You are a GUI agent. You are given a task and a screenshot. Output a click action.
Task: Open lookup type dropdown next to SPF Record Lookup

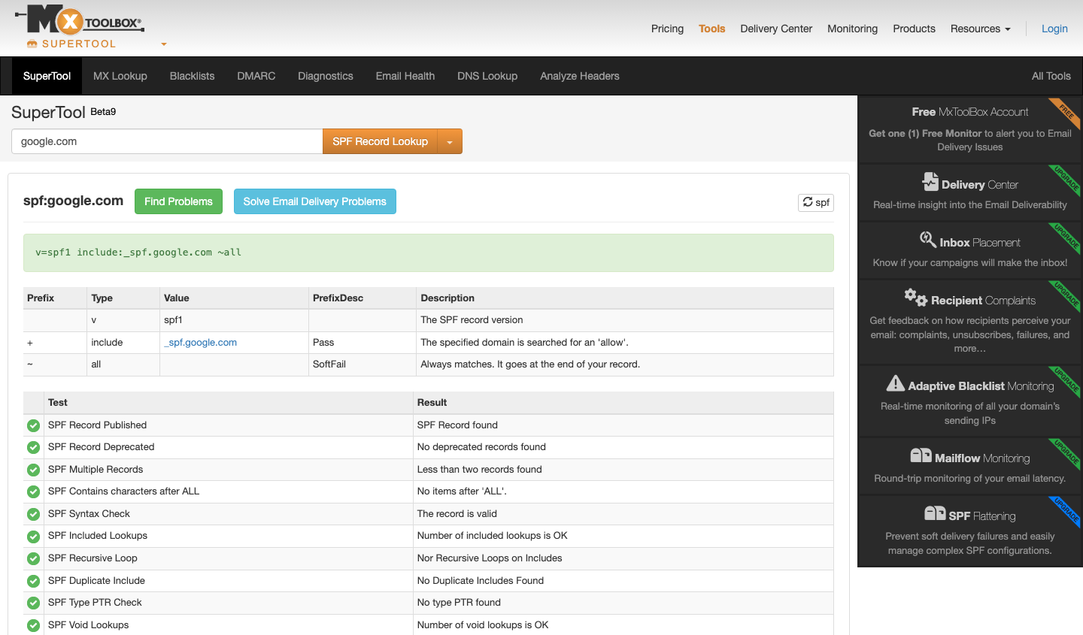(x=450, y=141)
